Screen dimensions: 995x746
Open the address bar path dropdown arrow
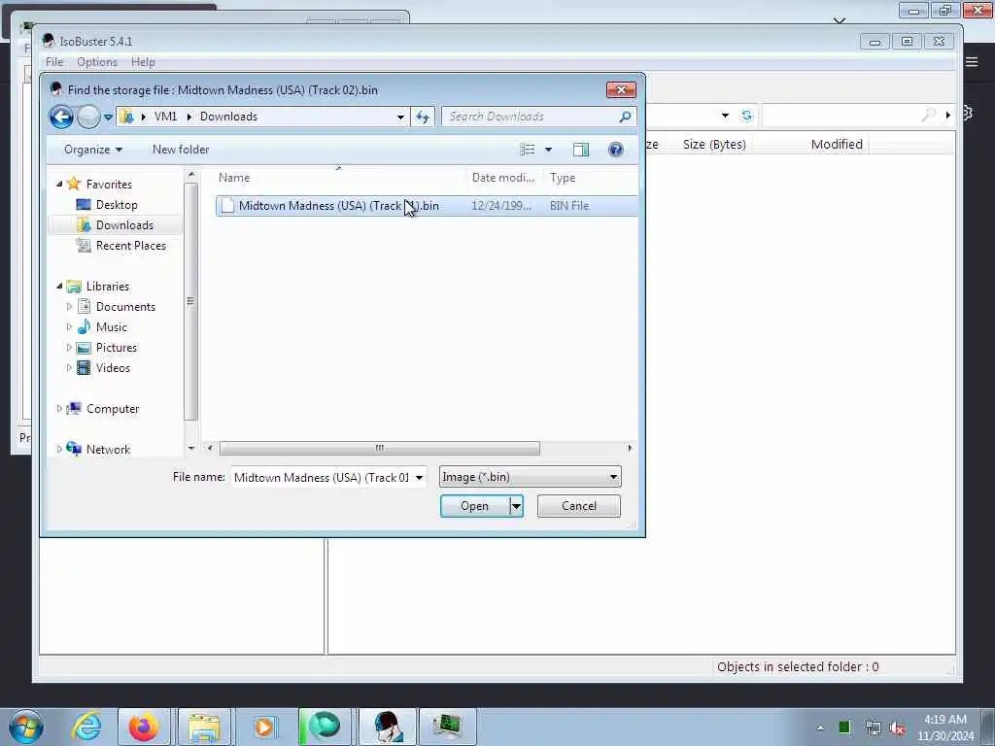pyautogui.click(x=400, y=117)
